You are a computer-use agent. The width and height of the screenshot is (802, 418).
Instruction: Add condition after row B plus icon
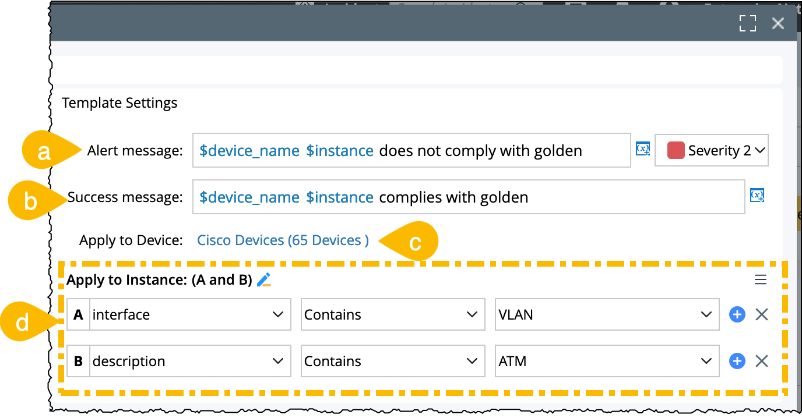[x=737, y=362]
